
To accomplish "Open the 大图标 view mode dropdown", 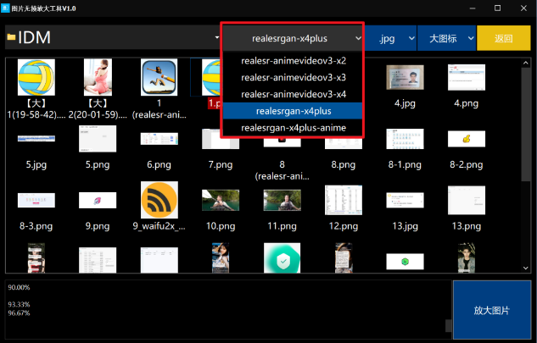I will [x=446, y=38].
